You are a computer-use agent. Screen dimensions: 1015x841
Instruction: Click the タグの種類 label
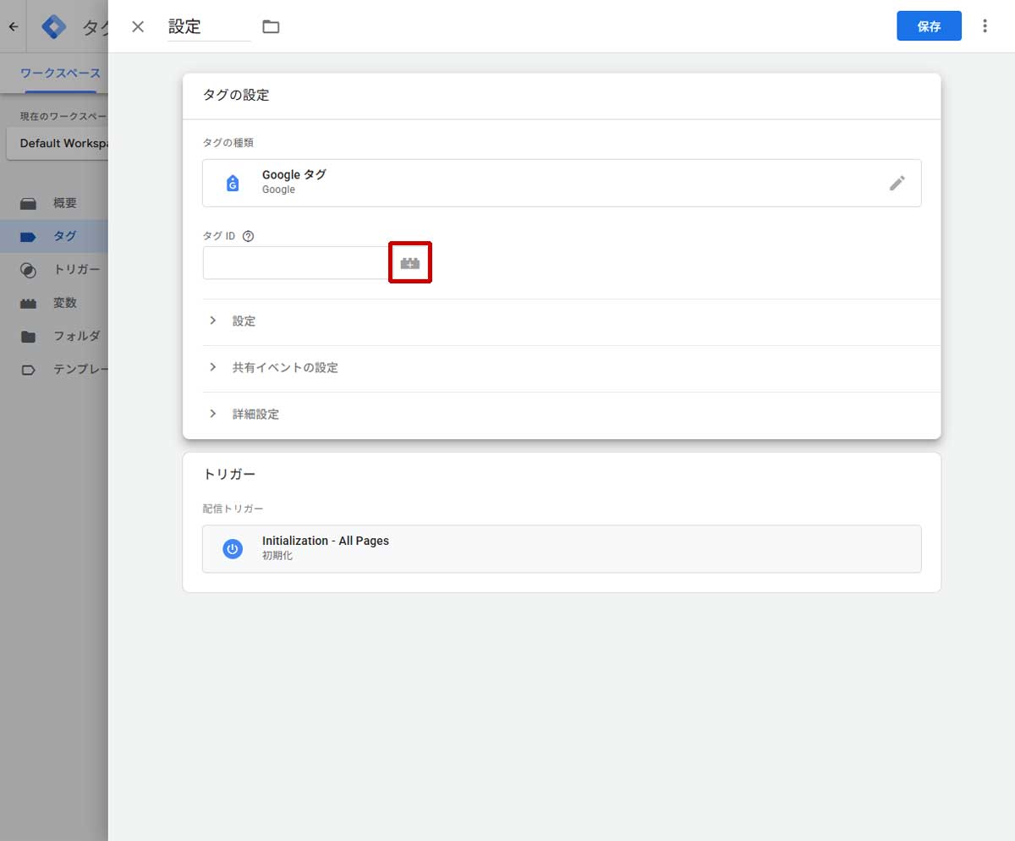tap(228, 142)
